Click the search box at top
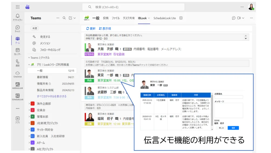Screen dimensions: 271x153 click(133, 7)
